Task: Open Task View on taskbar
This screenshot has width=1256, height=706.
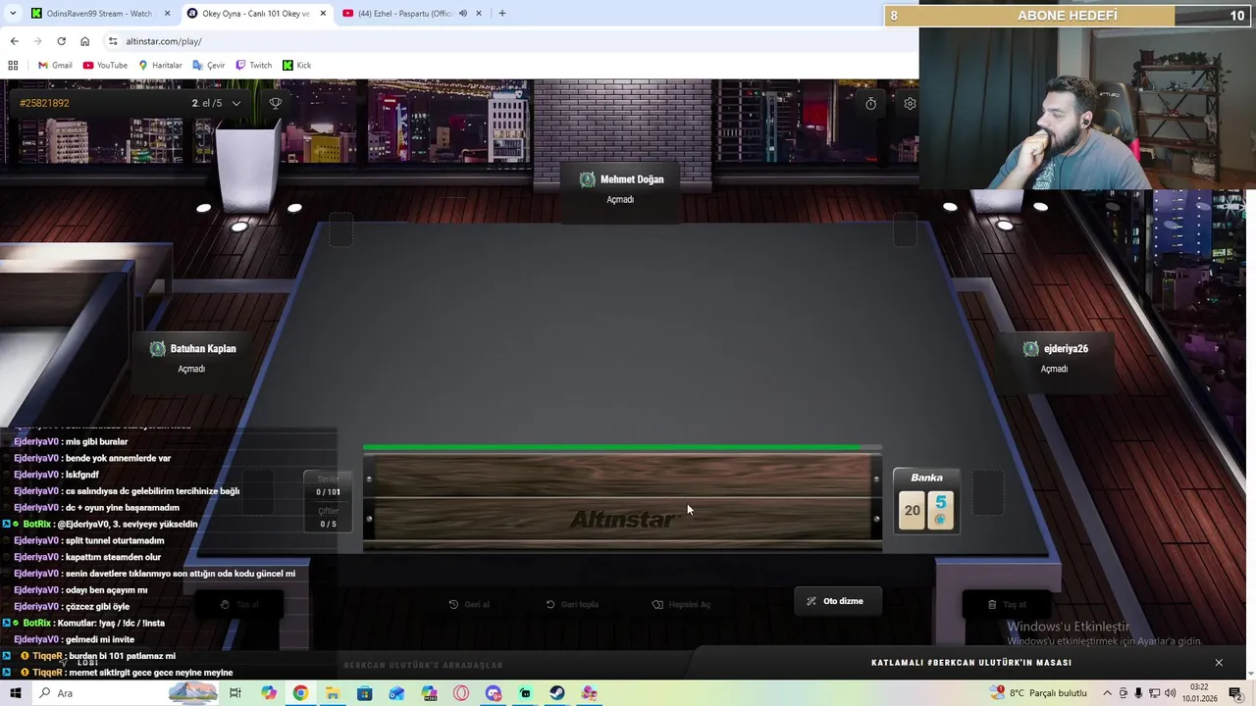Action: tap(235, 693)
